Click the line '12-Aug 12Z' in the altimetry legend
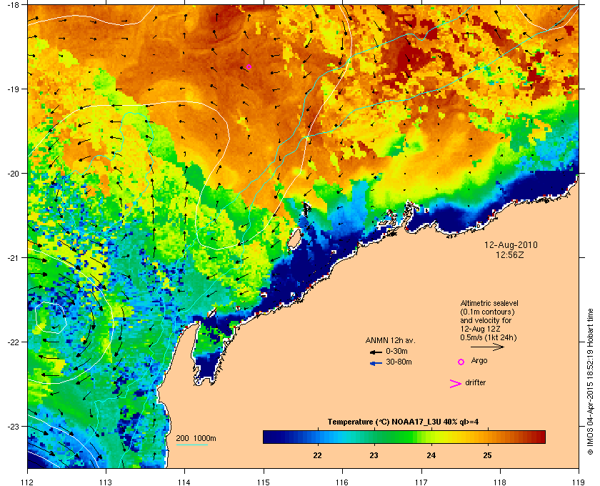The image size is (600, 486). pyautogui.click(x=480, y=329)
